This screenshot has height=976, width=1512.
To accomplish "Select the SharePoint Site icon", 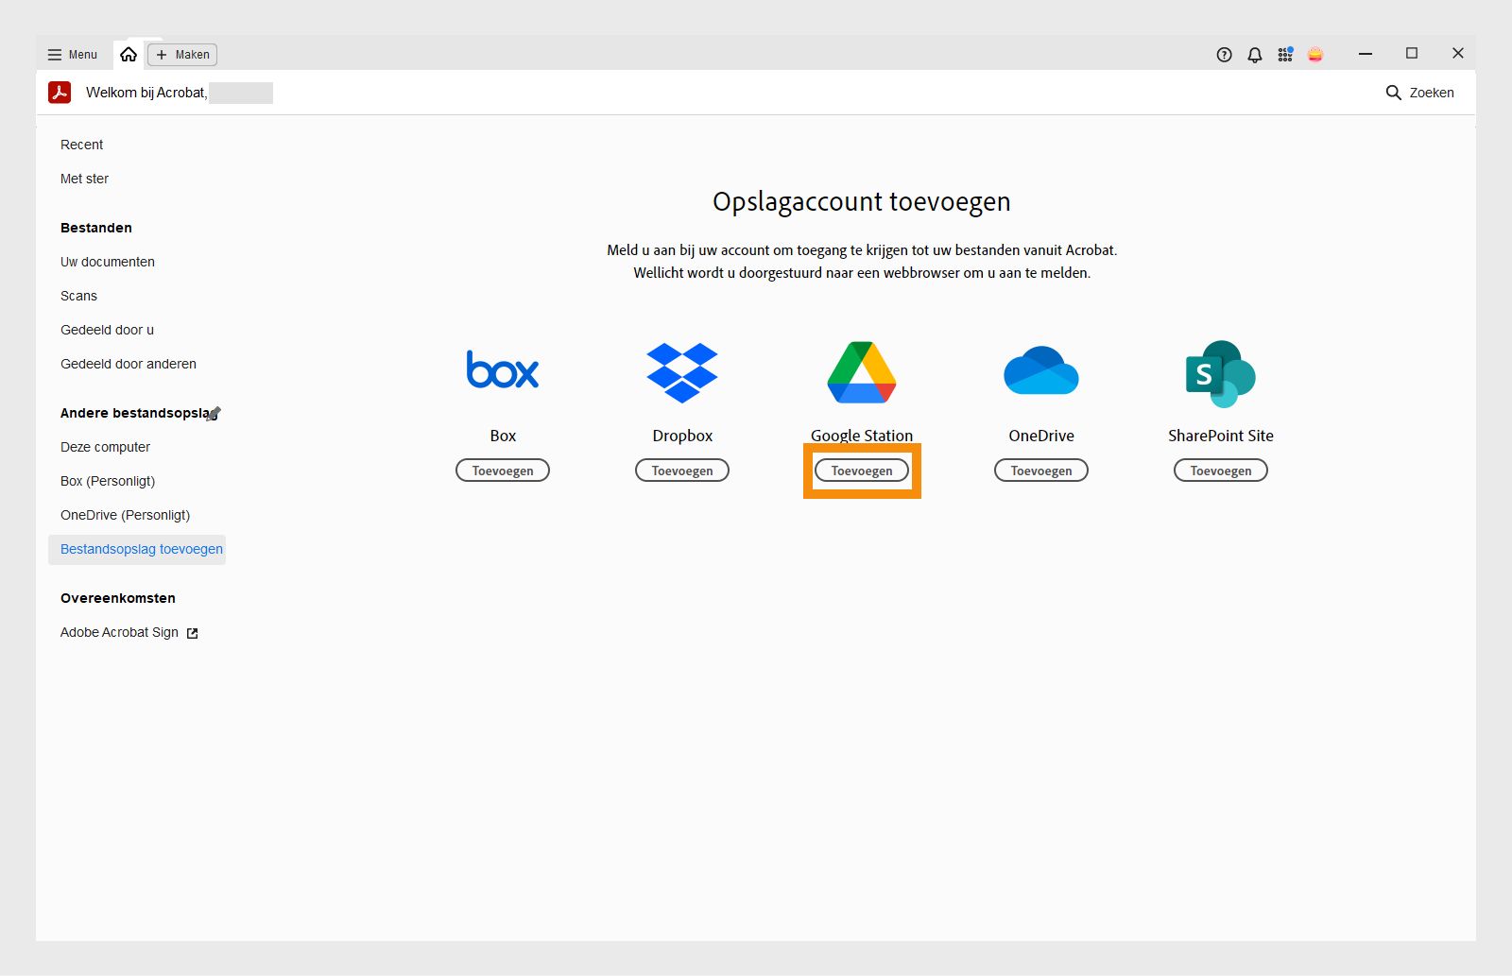I will pos(1220,374).
